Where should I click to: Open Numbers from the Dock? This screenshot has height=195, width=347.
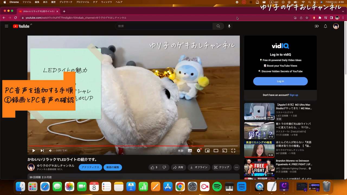click(143, 187)
